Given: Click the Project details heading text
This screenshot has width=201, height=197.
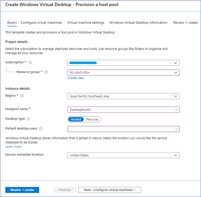Looking at the screenshot, I should (16, 42).
